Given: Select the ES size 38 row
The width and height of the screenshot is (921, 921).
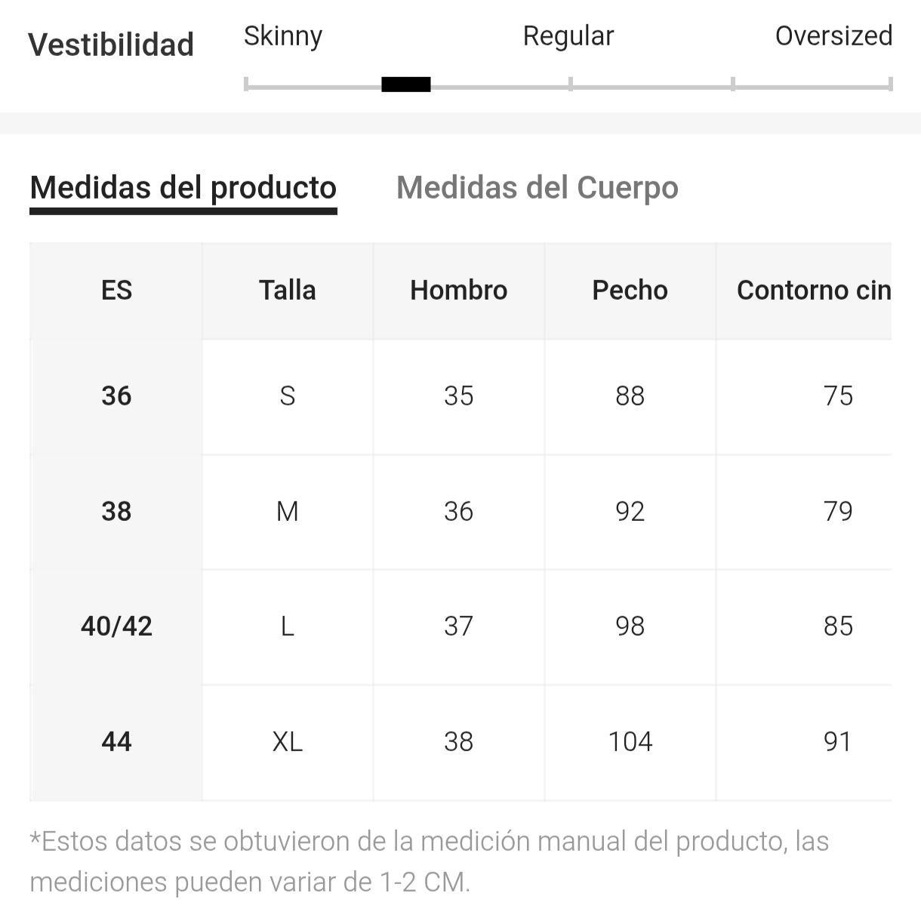Looking at the screenshot, I should [x=116, y=512].
